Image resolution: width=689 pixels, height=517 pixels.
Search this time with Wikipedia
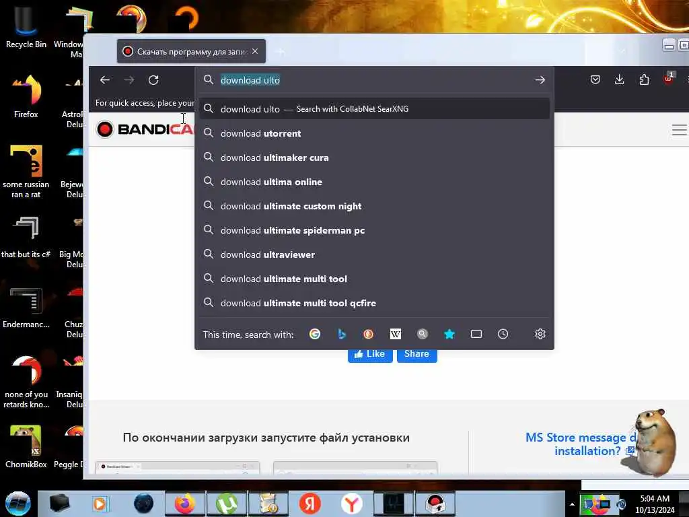tap(396, 334)
